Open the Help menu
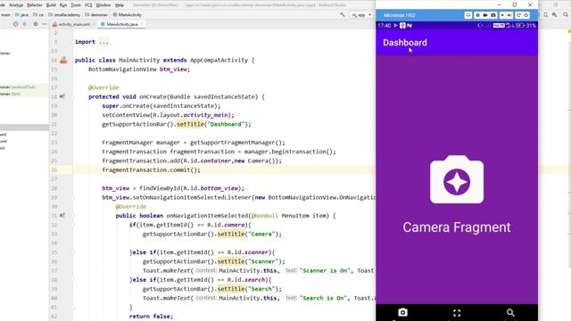The height and width of the screenshot is (321, 571). coord(120,5)
